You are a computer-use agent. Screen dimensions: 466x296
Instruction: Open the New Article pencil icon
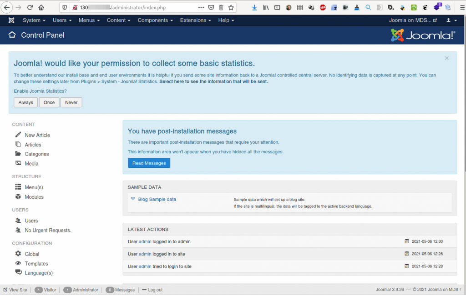click(18, 135)
